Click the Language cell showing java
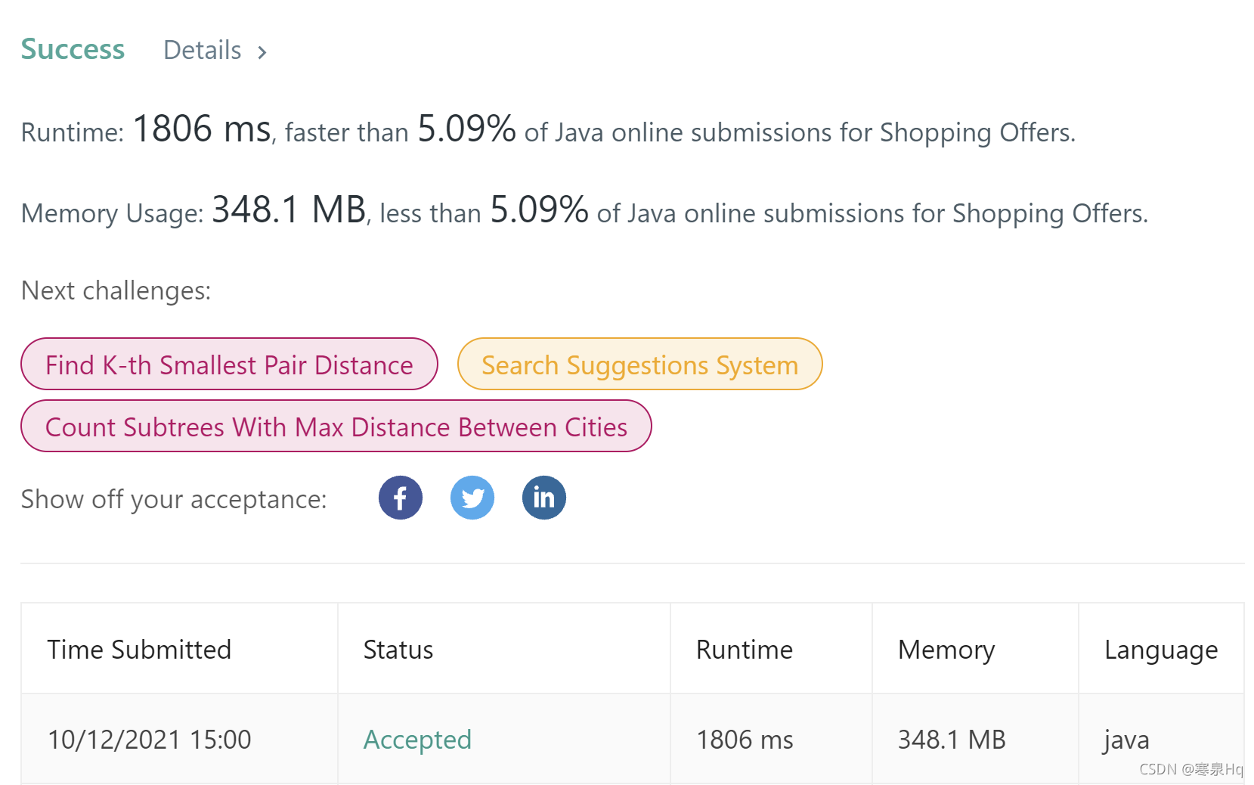This screenshot has width=1254, height=785. pyautogui.click(x=1125, y=740)
